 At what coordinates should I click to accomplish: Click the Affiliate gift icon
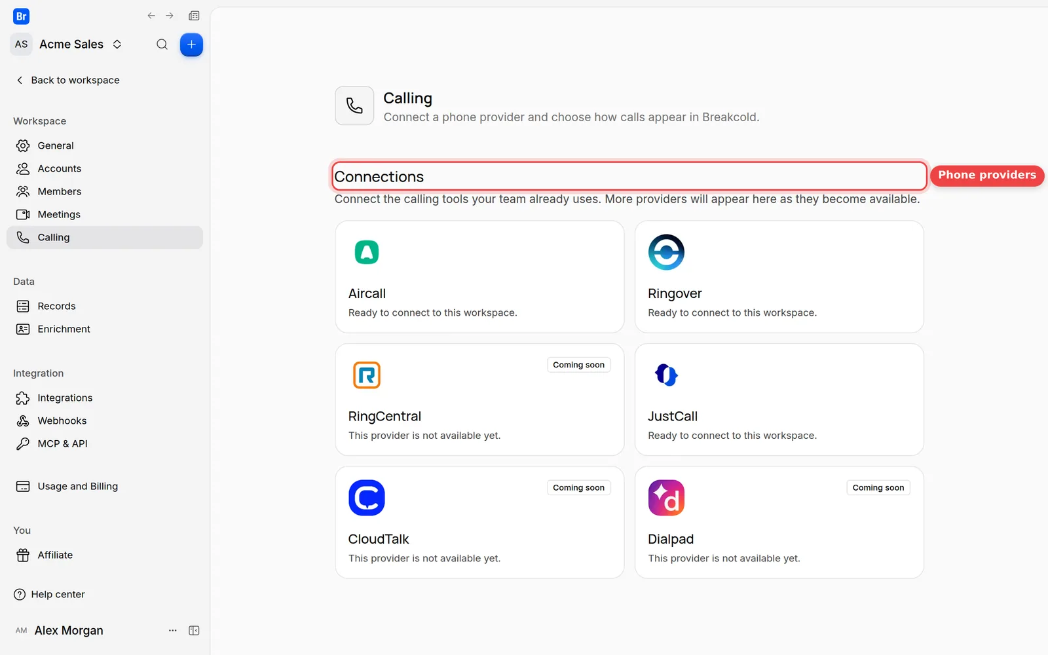[23, 555]
